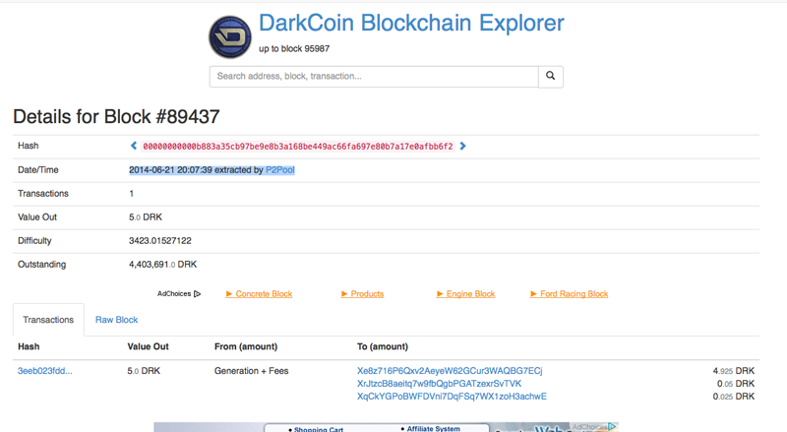Open the Ford Racing Block ad link
This screenshot has height=432, width=787.
(570, 294)
